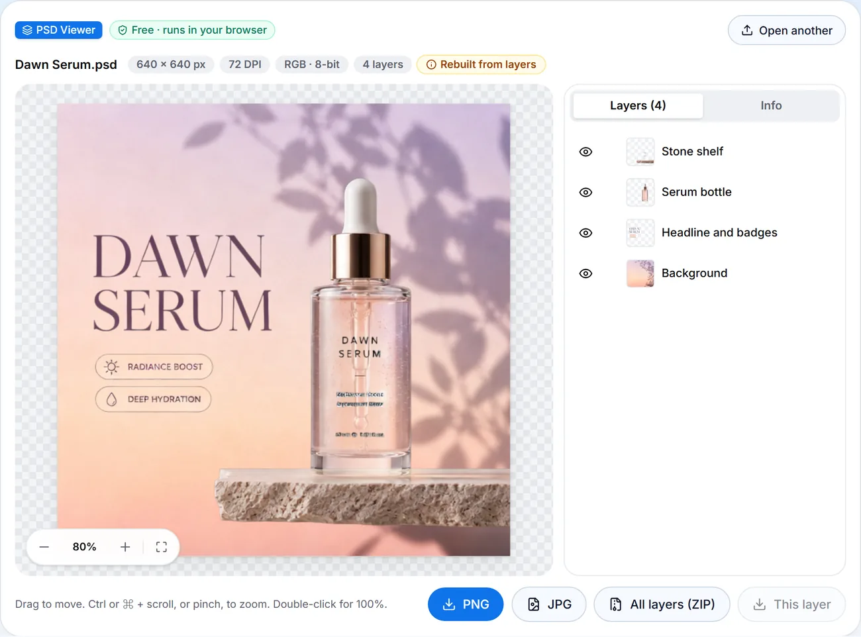Image resolution: width=861 pixels, height=637 pixels.
Task: Select the Stone shelf layer name
Action: coord(692,152)
